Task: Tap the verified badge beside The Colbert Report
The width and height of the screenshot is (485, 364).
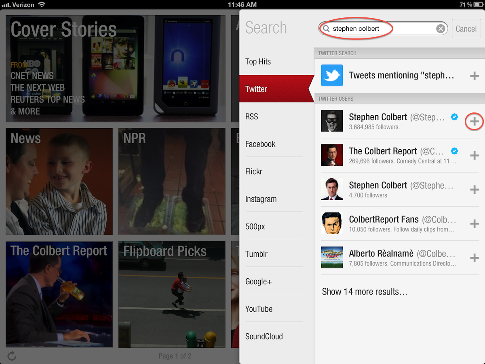Action: [x=454, y=151]
